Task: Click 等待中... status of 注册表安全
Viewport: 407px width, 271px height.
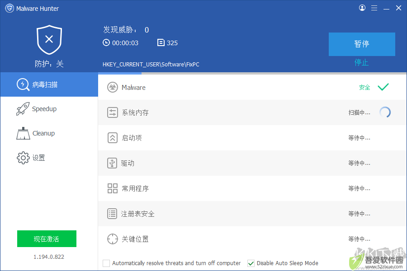Action: pos(359,214)
